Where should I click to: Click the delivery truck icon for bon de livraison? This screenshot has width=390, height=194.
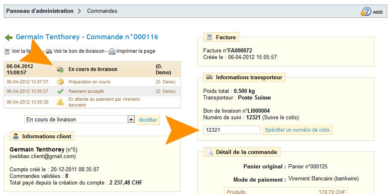click(49, 52)
